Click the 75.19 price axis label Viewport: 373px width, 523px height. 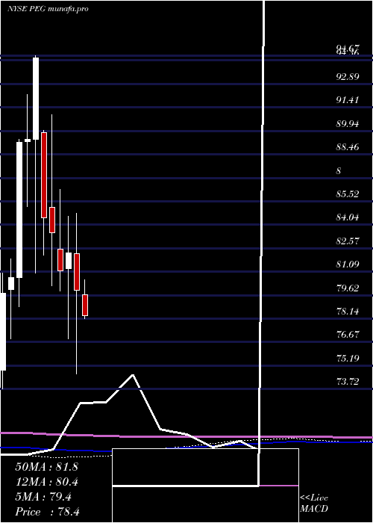[x=348, y=359]
